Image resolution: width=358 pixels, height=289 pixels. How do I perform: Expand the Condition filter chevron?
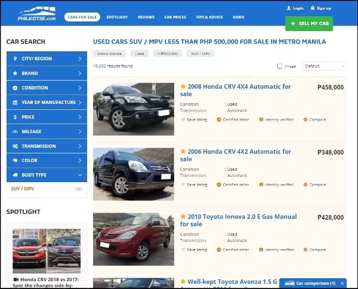pyautogui.click(x=80, y=88)
